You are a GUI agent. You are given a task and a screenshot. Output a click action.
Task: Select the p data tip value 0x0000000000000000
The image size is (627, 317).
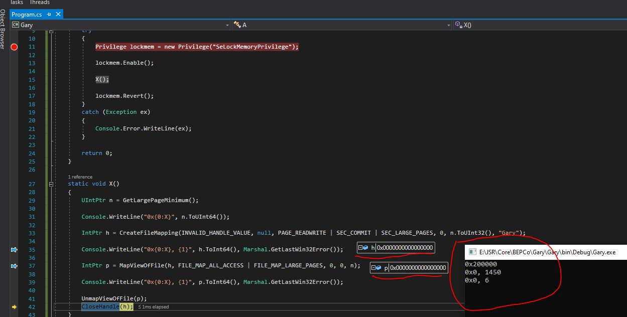[x=418, y=268]
